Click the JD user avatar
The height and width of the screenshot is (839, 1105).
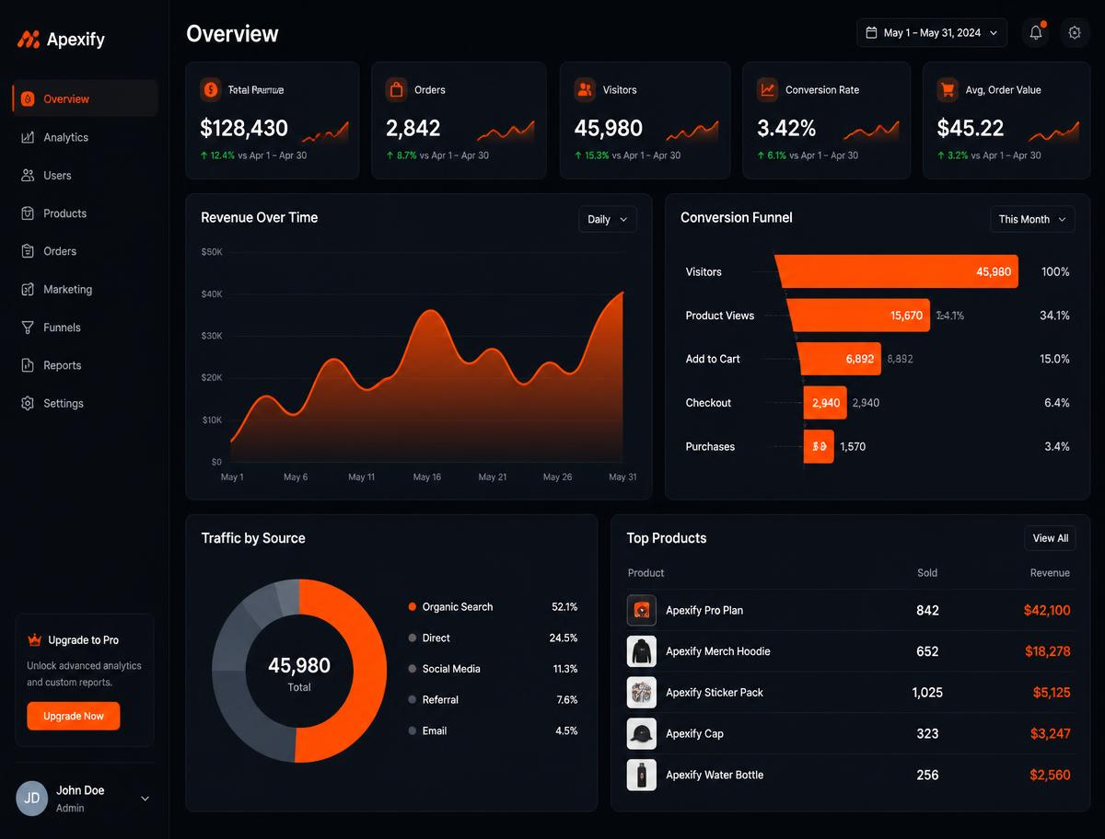[x=32, y=798]
